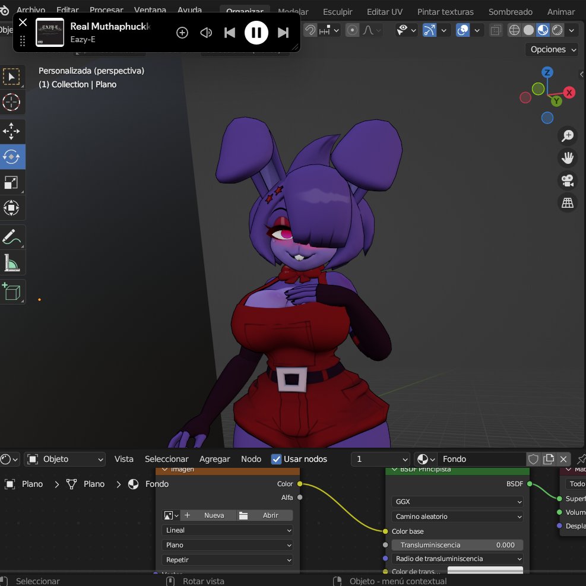Click the hand pan view icon
This screenshot has width=586, height=586.
568,158
